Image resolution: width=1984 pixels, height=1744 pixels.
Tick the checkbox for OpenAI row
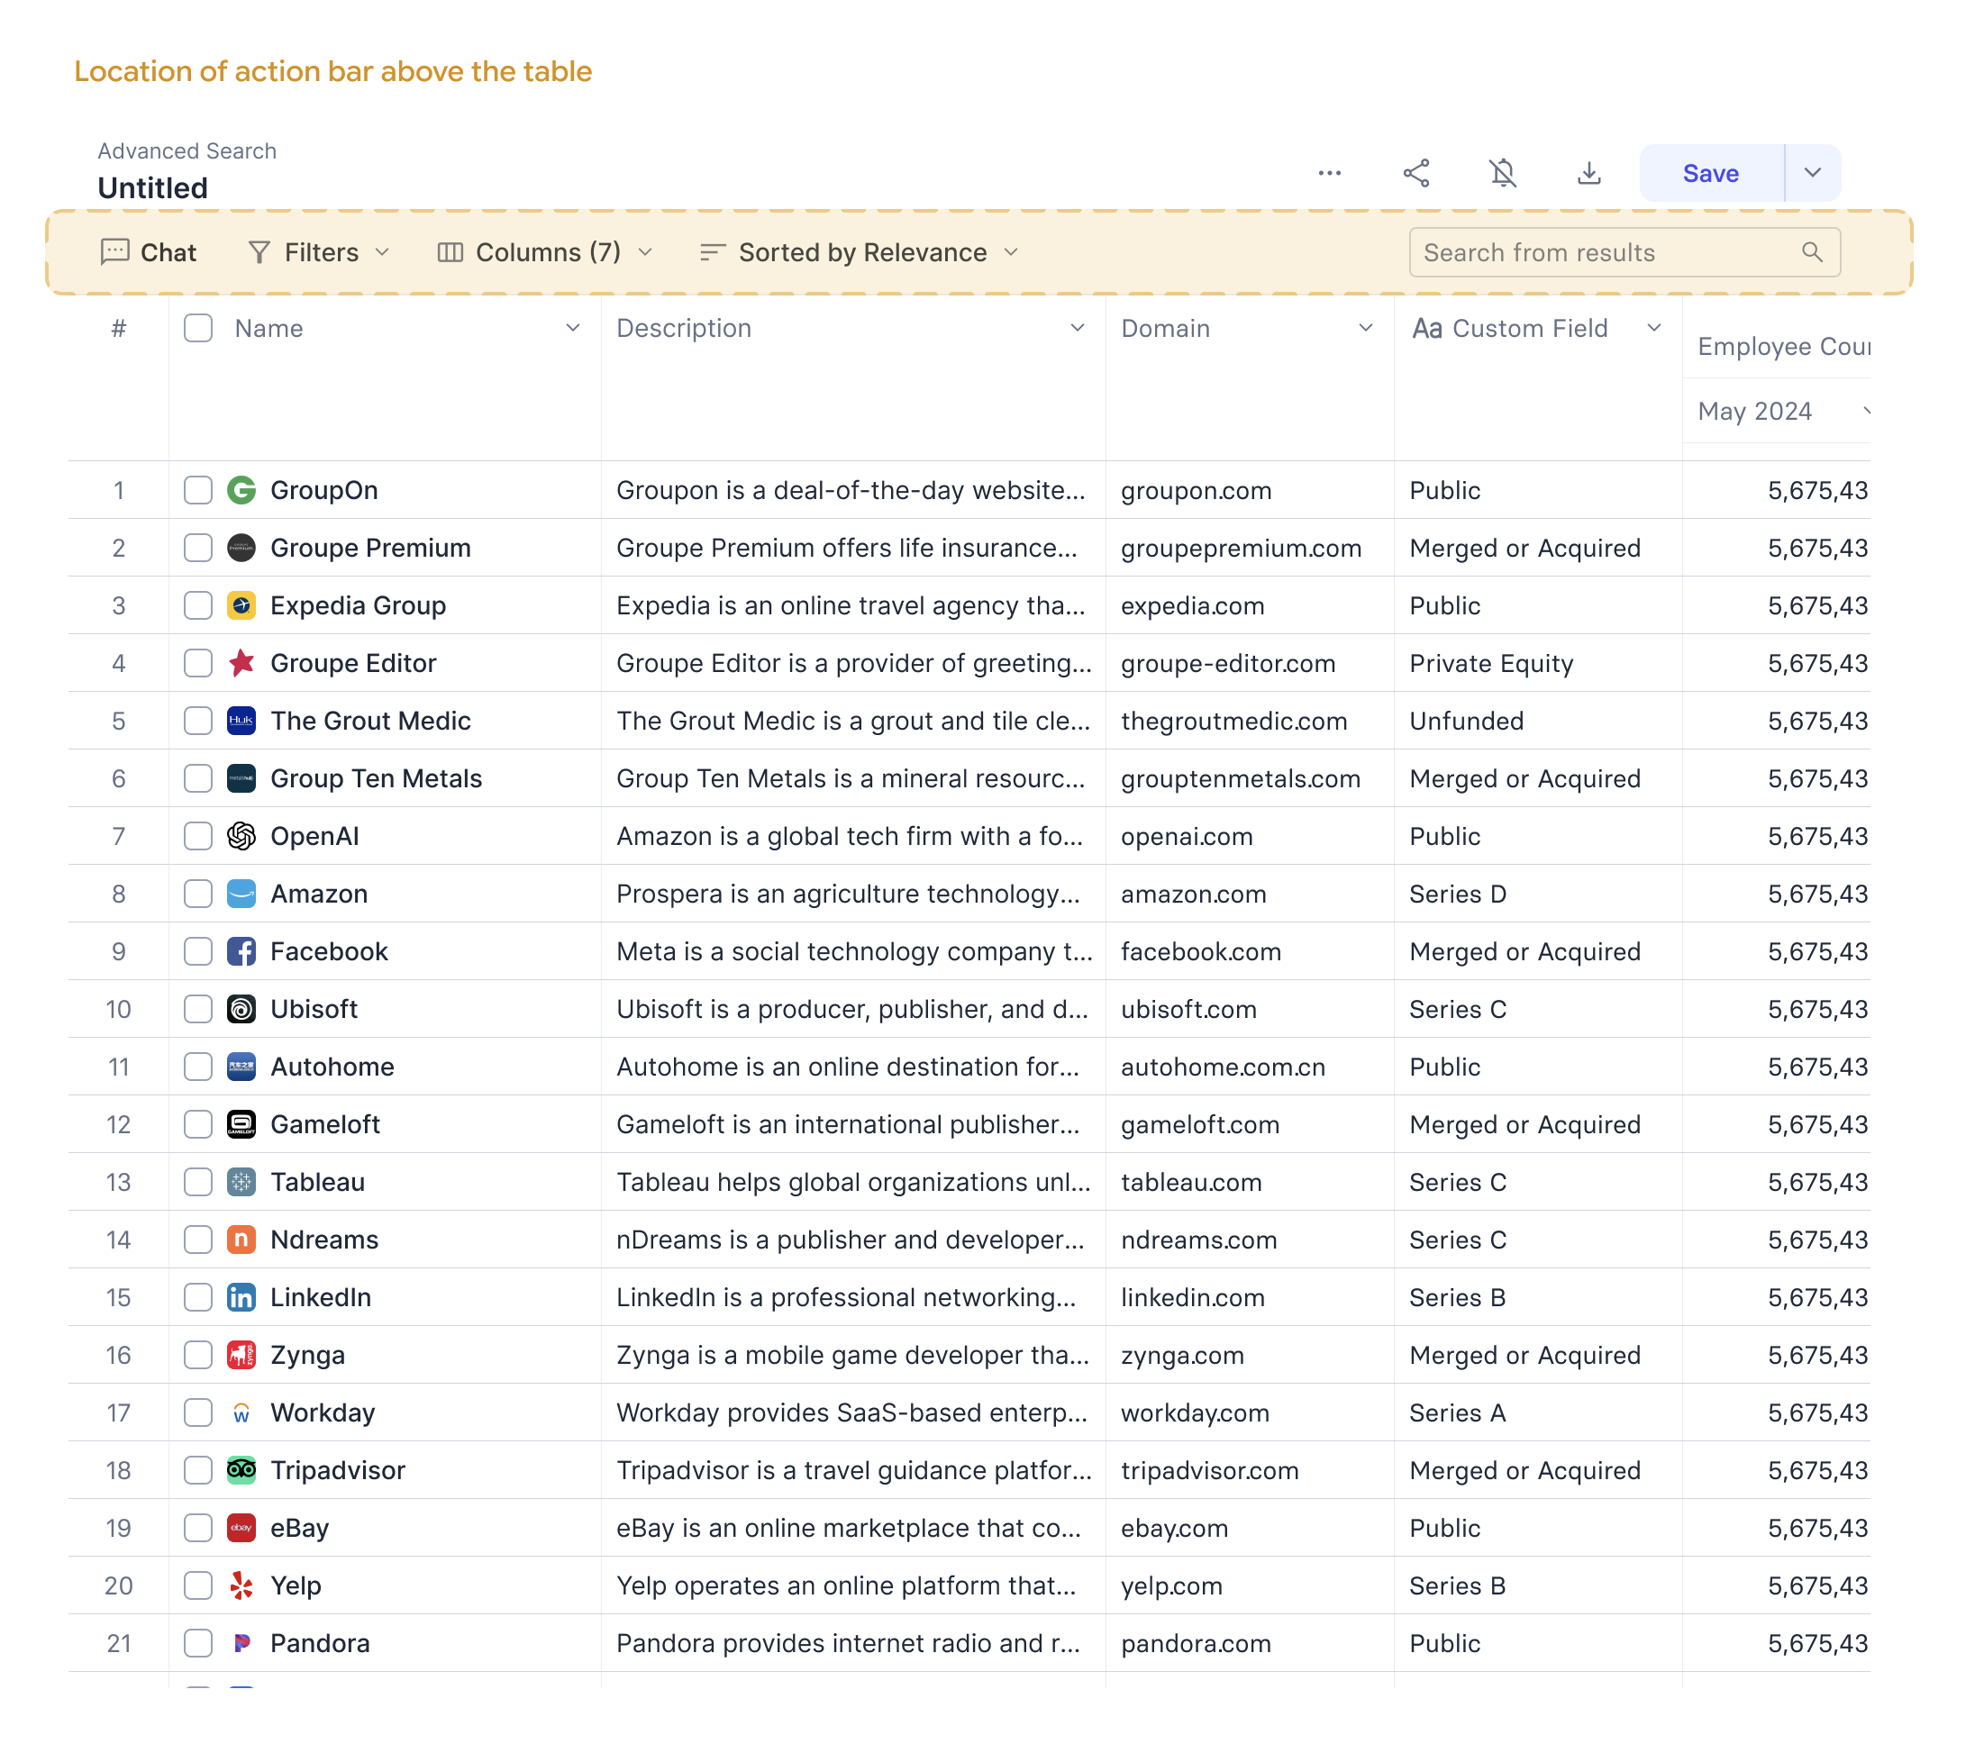(198, 837)
